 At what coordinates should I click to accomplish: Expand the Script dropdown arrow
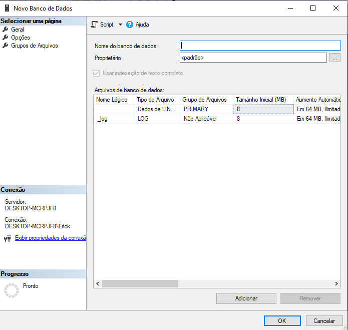[120, 25]
